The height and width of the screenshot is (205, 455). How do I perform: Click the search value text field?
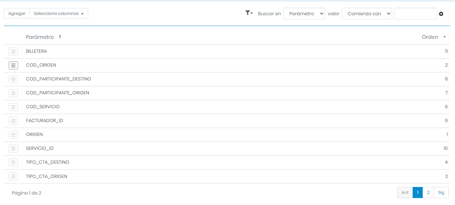tap(415, 14)
